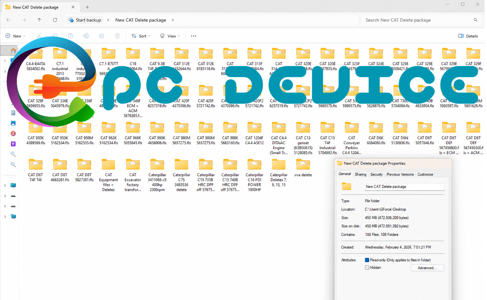
Task: Select the CAT D6K 6084080.fls folder
Action: [376, 133]
